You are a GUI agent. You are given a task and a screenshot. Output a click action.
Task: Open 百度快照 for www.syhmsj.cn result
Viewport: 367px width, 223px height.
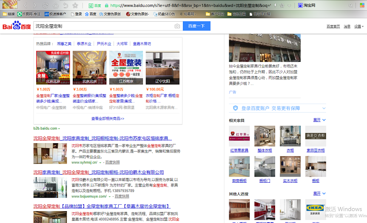(x=112, y=162)
